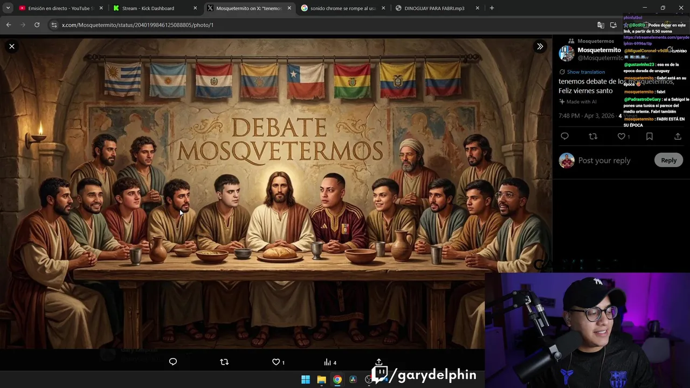Bookmark the tweet in the side panel
Image resolution: width=690 pixels, height=388 pixels.
(x=650, y=136)
